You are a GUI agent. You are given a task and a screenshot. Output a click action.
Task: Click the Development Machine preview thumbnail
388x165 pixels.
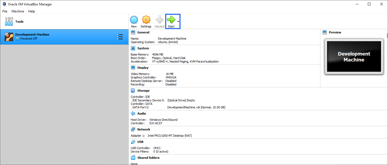(354, 56)
